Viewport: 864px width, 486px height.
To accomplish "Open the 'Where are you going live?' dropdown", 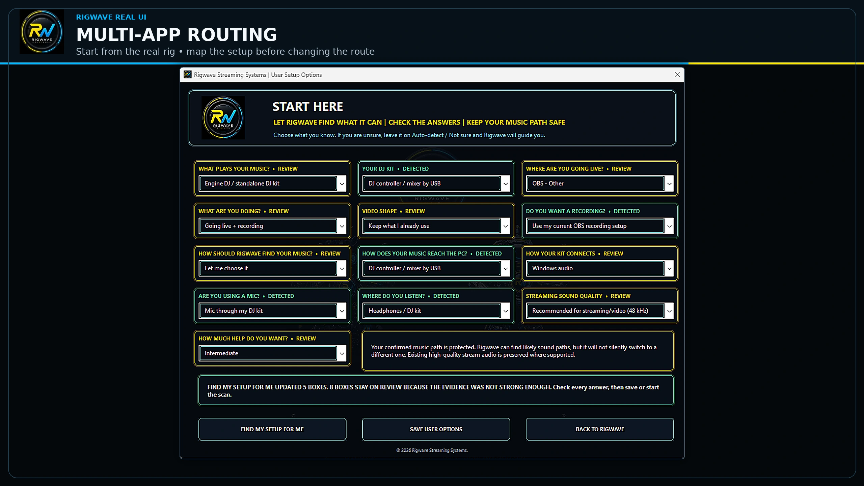I will pos(600,184).
